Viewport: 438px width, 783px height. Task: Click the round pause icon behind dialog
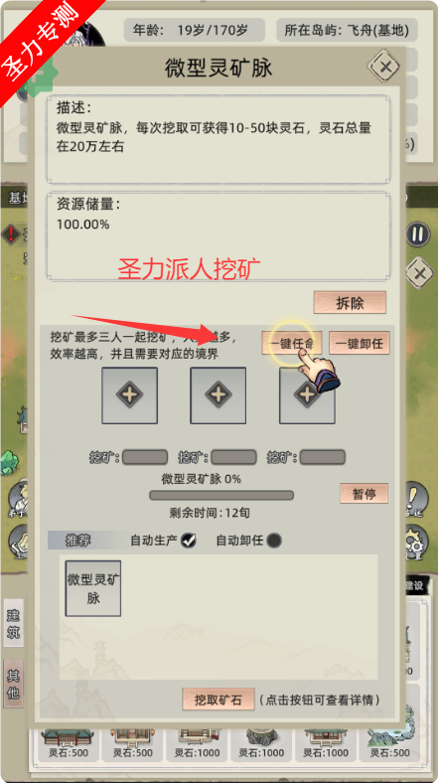point(417,234)
